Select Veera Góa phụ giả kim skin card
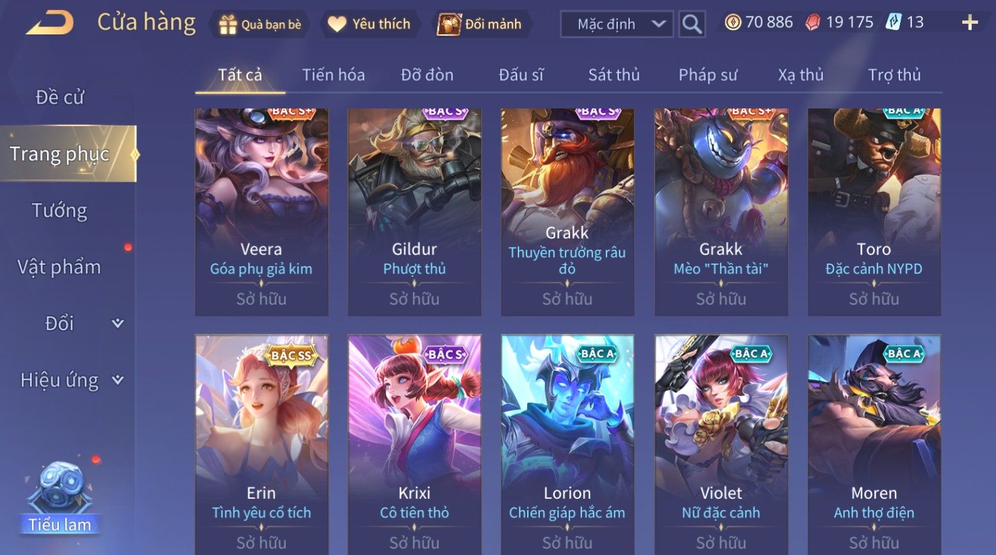Viewport: 996px width, 555px height. (x=261, y=211)
